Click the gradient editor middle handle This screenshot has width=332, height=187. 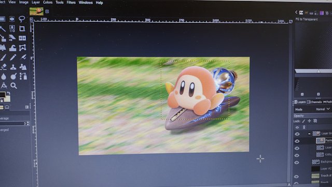(x=319, y=72)
